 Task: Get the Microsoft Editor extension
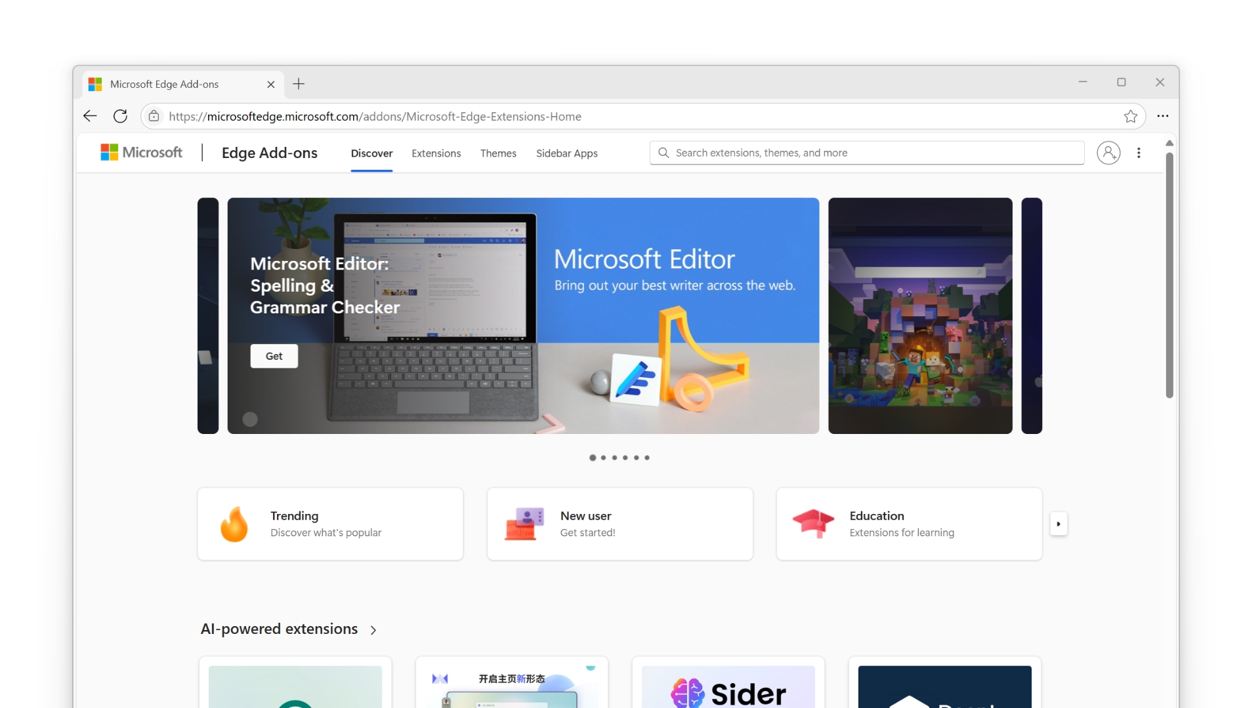(x=274, y=356)
